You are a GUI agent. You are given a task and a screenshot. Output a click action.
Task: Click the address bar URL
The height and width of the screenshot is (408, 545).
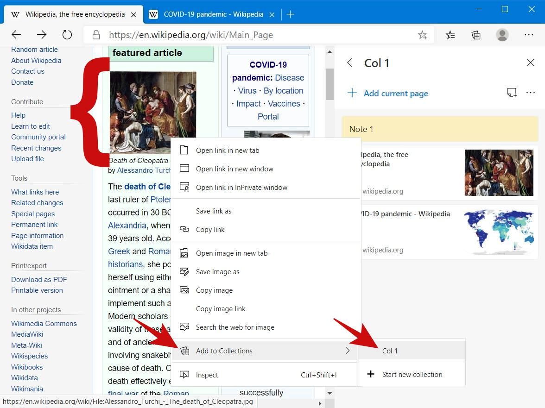click(x=191, y=35)
